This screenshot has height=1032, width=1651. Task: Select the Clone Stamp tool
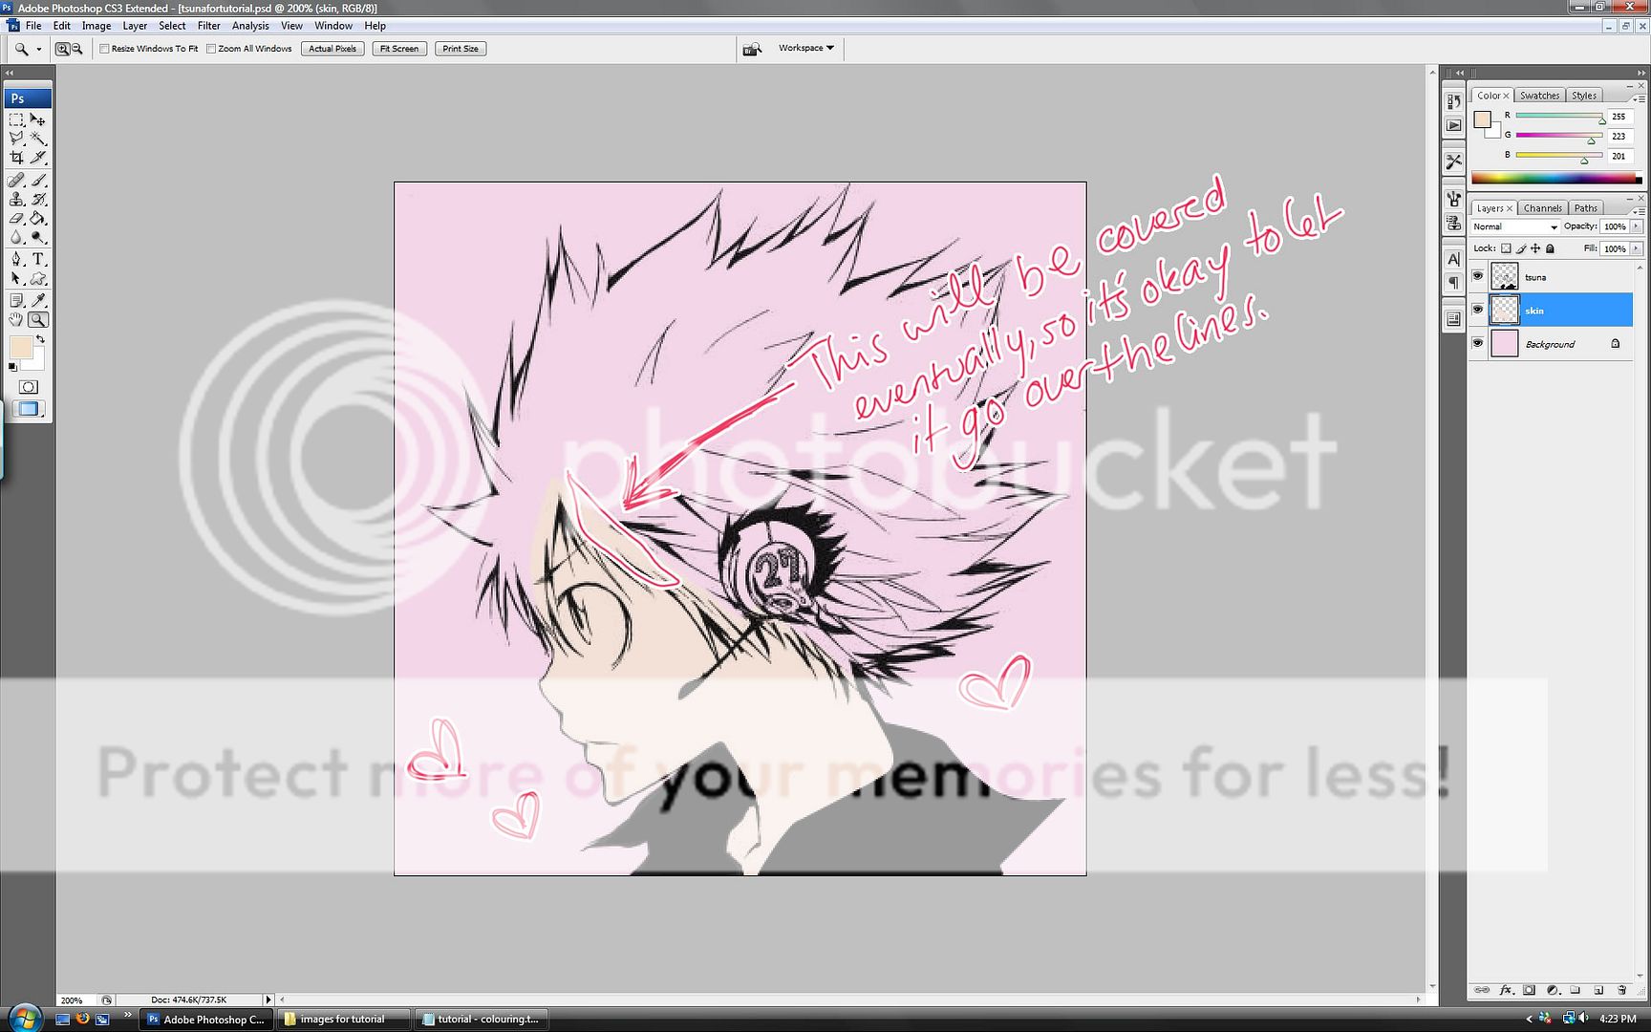coord(16,199)
